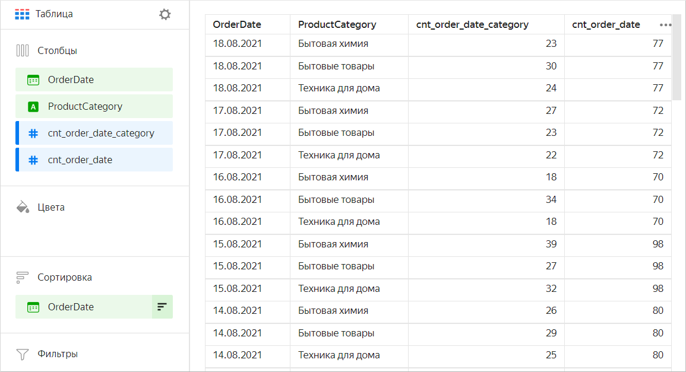The height and width of the screenshot is (372, 686).
Task: Click the string type icon of ProductCategory
Action: [x=33, y=107]
